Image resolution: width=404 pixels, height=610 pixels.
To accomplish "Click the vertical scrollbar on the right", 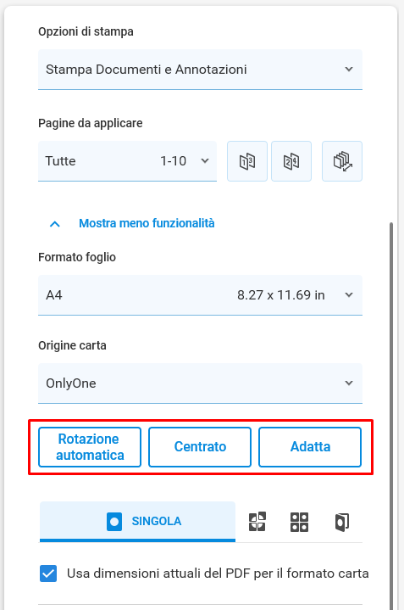I will (391, 416).
